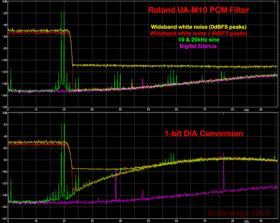
Task: Select the magenta 'Digital Silence' legend entry
Action: pyautogui.click(x=198, y=46)
